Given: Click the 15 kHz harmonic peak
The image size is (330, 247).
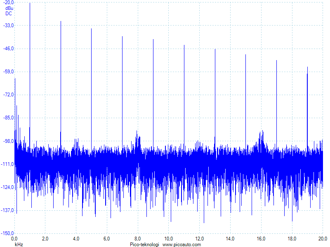Looking at the screenshot, I should click(x=245, y=101).
